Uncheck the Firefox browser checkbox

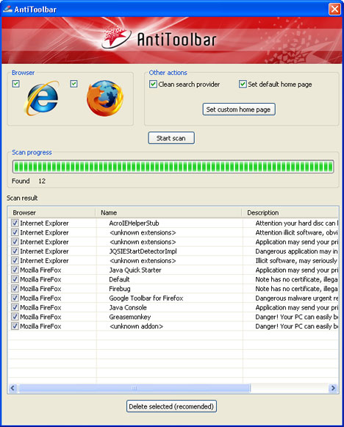point(74,84)
